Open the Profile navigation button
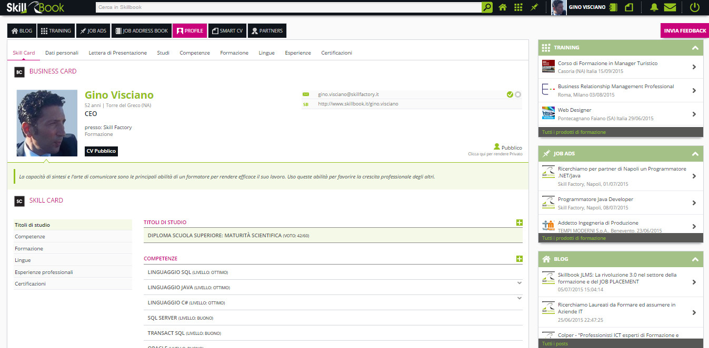 189,31
